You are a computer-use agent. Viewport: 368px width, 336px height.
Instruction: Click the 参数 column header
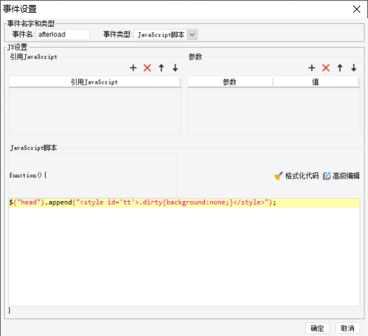click(230, 82)
